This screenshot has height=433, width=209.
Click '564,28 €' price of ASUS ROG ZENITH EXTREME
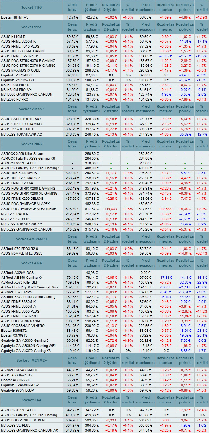point(73,420)
